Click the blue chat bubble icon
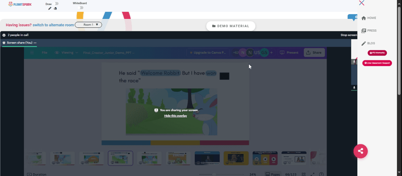 (x=353, y=18)
